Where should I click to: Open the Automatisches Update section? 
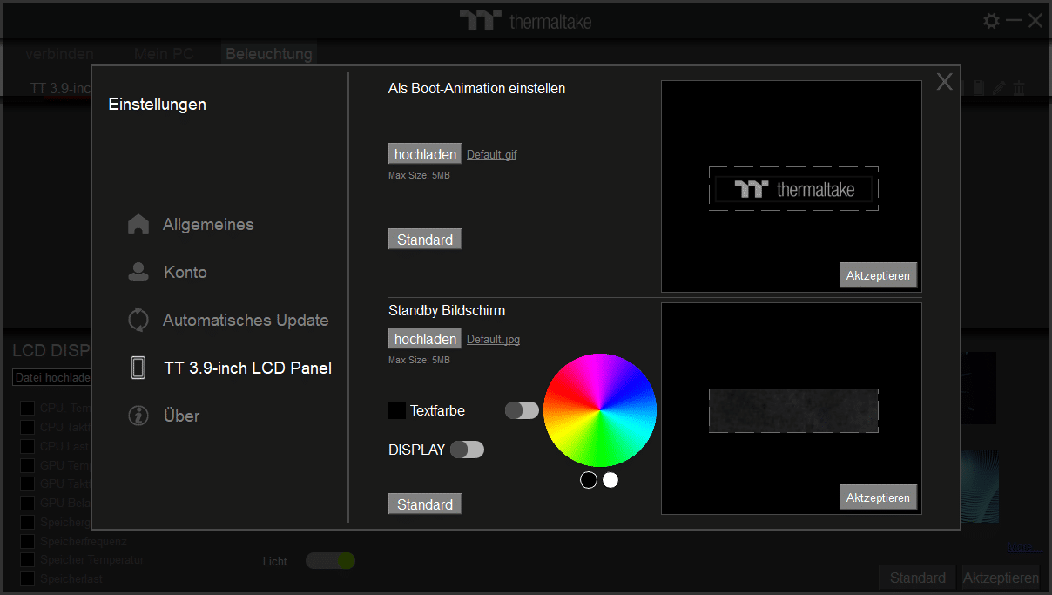(246, 320)
